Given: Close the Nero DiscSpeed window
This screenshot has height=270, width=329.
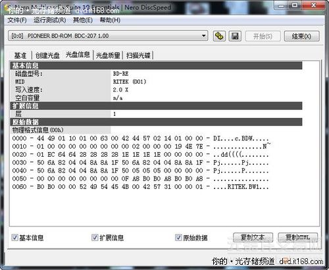Looking at the screenshot, I should [313, 5].
